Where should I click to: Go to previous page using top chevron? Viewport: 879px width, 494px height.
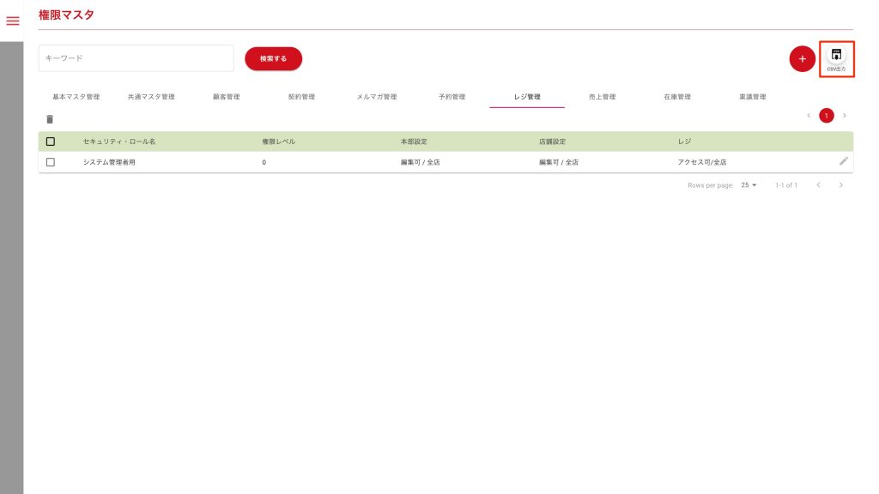click(x=808, y=115)
